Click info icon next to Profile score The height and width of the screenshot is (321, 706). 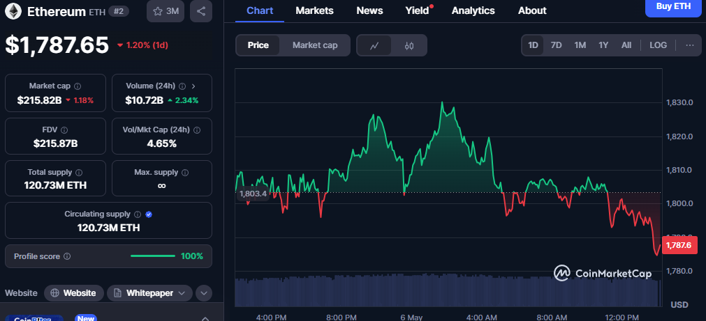[x=67, y=256]
